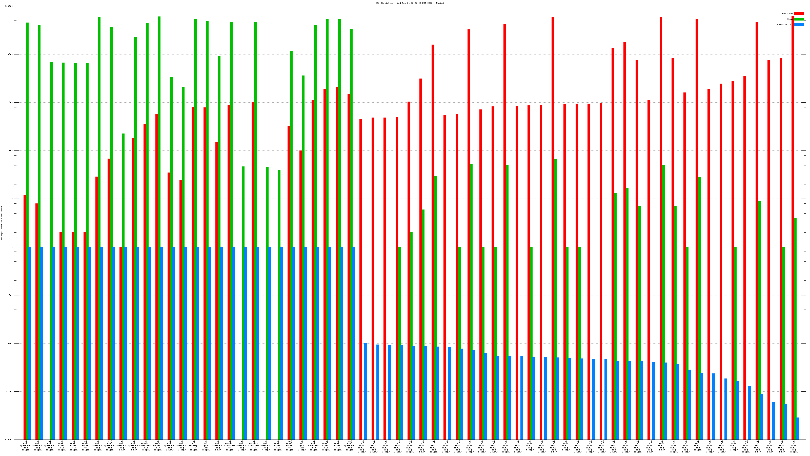
Task: Click the 0.0001 y-axis tick label
Action: tap(9, 439)
